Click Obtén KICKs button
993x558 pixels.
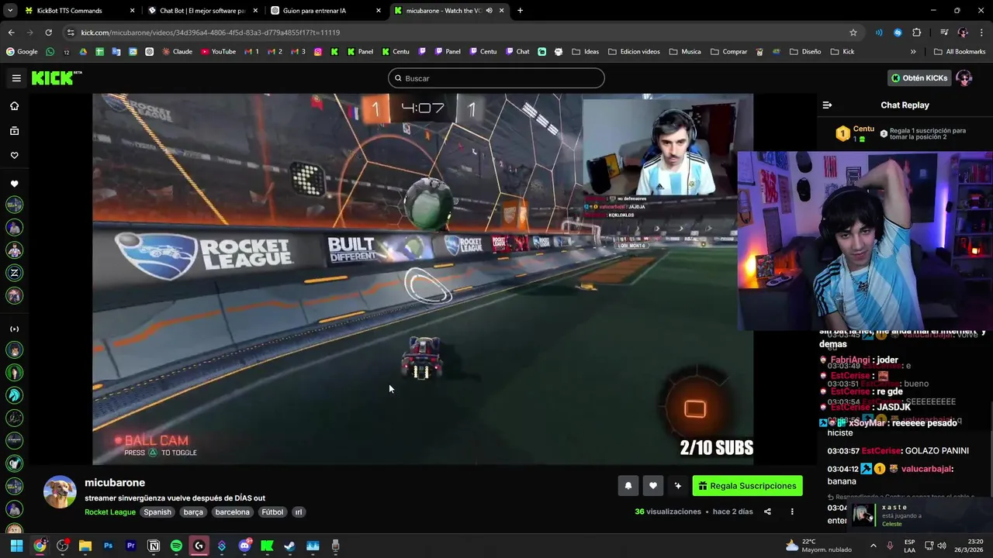pos(919,78)
